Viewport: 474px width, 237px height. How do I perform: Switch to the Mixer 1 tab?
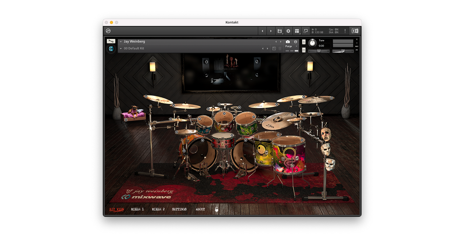(137, 209)
